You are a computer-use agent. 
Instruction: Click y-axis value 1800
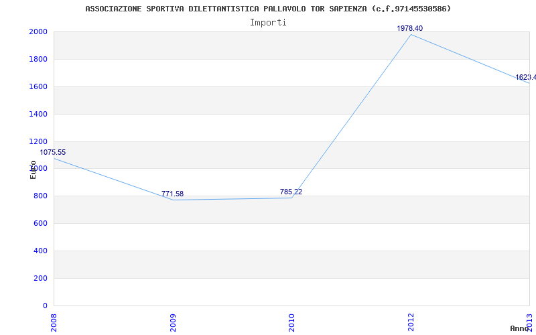(x=38, y=59)
